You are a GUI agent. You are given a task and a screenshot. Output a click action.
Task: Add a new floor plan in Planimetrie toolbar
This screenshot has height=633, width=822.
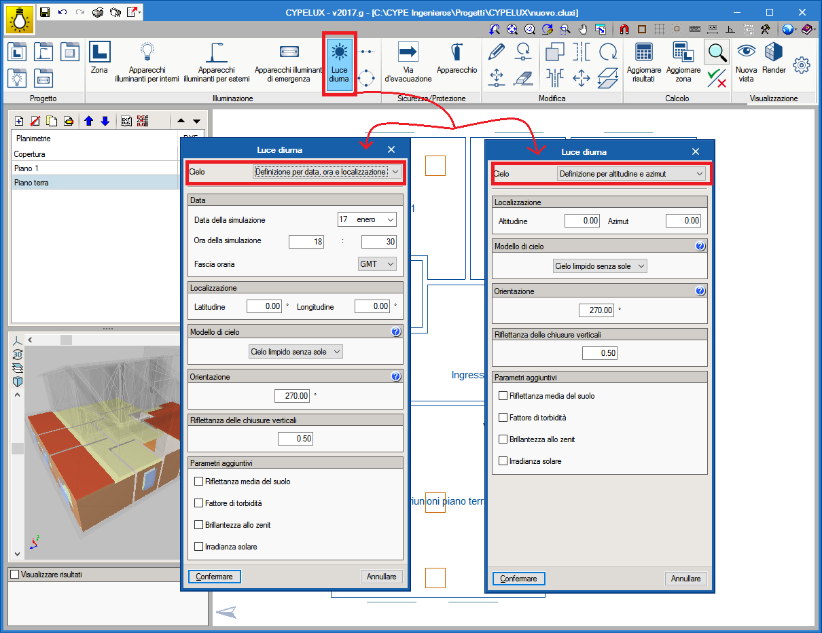[x=19, y=121]
